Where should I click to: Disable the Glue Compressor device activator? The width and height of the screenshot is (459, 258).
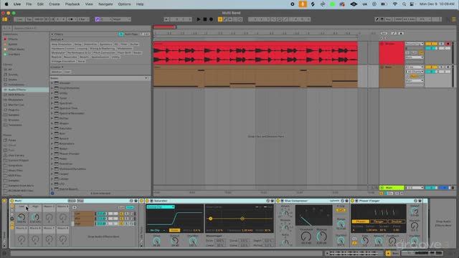[x=278, y=201]
